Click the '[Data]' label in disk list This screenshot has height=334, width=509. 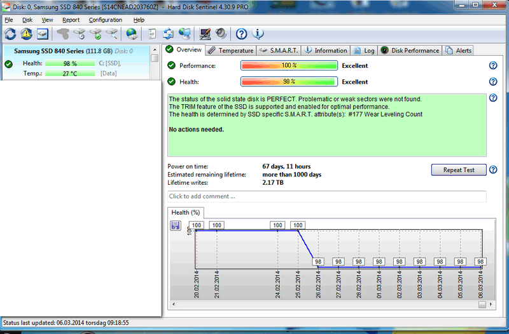(108, 74)
